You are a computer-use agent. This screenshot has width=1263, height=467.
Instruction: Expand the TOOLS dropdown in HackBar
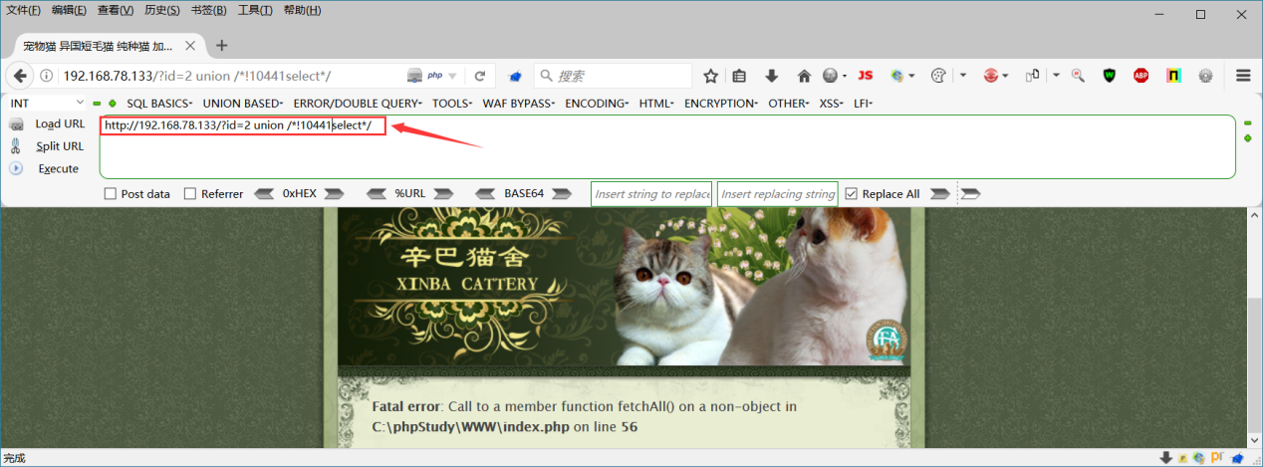point(453,104)
